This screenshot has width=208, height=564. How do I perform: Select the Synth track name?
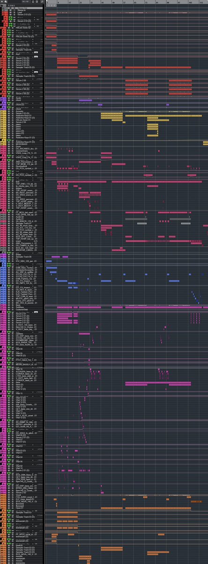pyautogui.click(x=18, y=98)
